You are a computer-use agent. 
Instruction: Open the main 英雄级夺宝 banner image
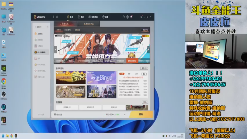click(x=102, y=49)
